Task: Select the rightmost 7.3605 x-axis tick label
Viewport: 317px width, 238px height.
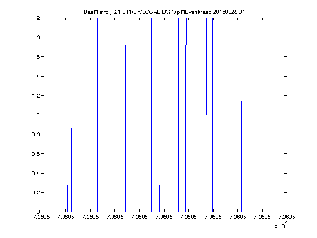Action: click(x=287, y=217)
